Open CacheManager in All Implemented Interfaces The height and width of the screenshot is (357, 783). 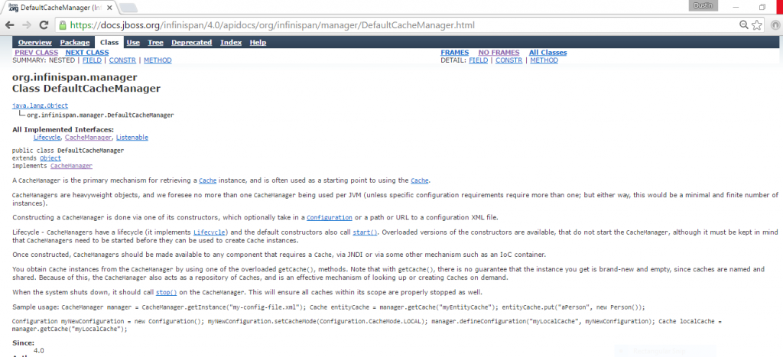point(89,138)
